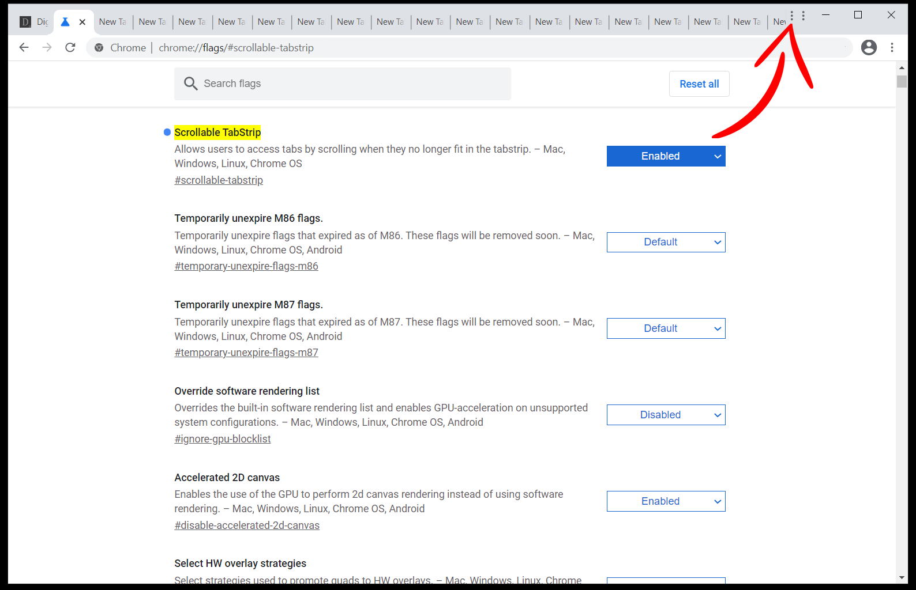Image resolution: width=916 pixels, height=590 pixels.
Task: Open the Chrome site info icon in address bar
Action: [99, 48]
